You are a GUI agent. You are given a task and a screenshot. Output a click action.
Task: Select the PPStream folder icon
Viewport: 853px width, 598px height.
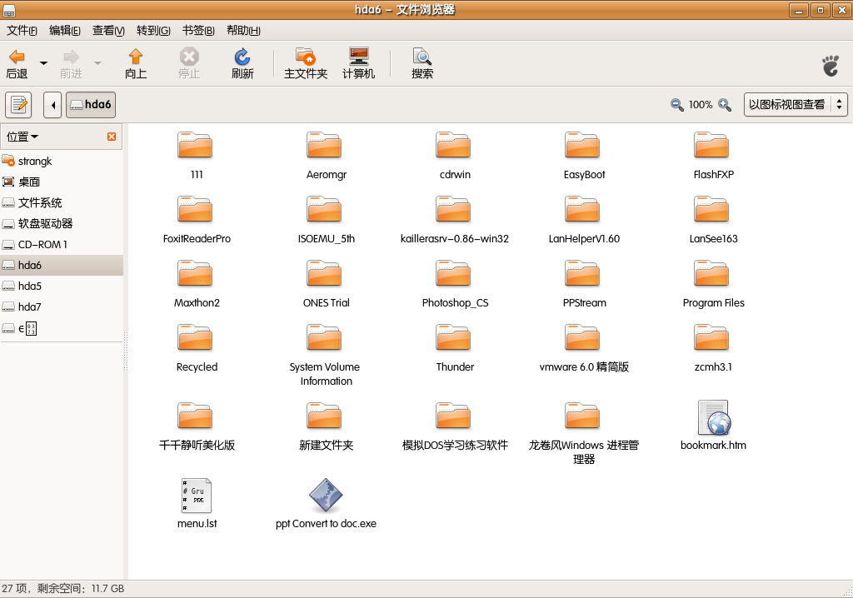click(582, 274)
